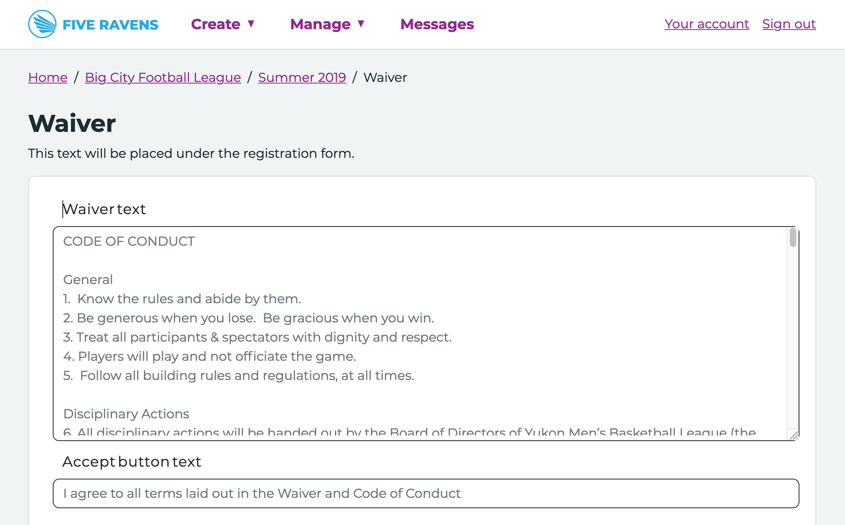Click inside the Waiver text area

point(420,334)
